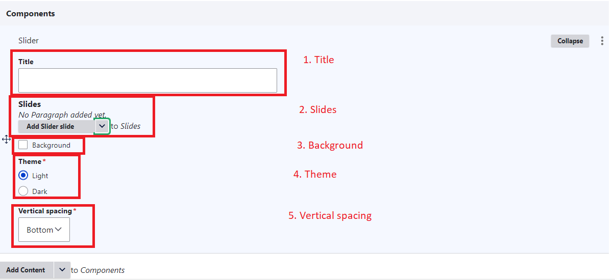Expand the Add Slider slide dropdown arrow

(x=102, y=126)
